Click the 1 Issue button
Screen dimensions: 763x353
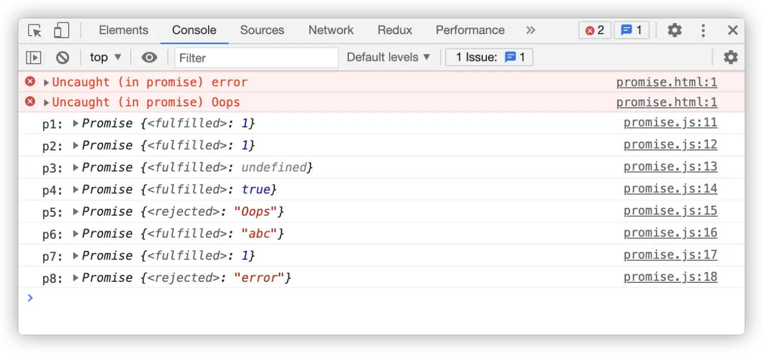coord(489,57)
